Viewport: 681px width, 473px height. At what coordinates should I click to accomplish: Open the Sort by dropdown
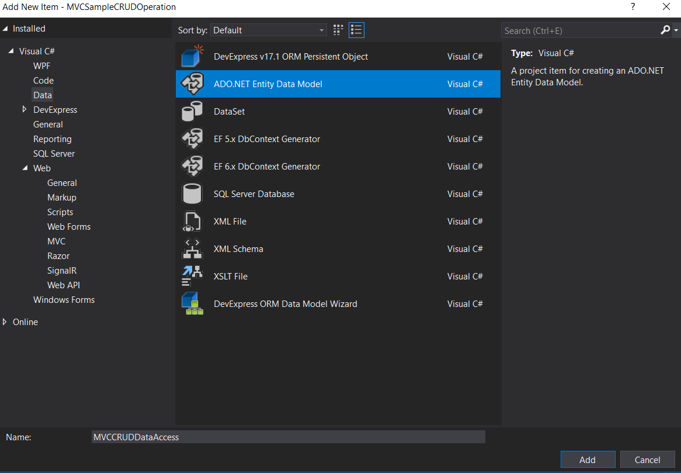[269, 30]
